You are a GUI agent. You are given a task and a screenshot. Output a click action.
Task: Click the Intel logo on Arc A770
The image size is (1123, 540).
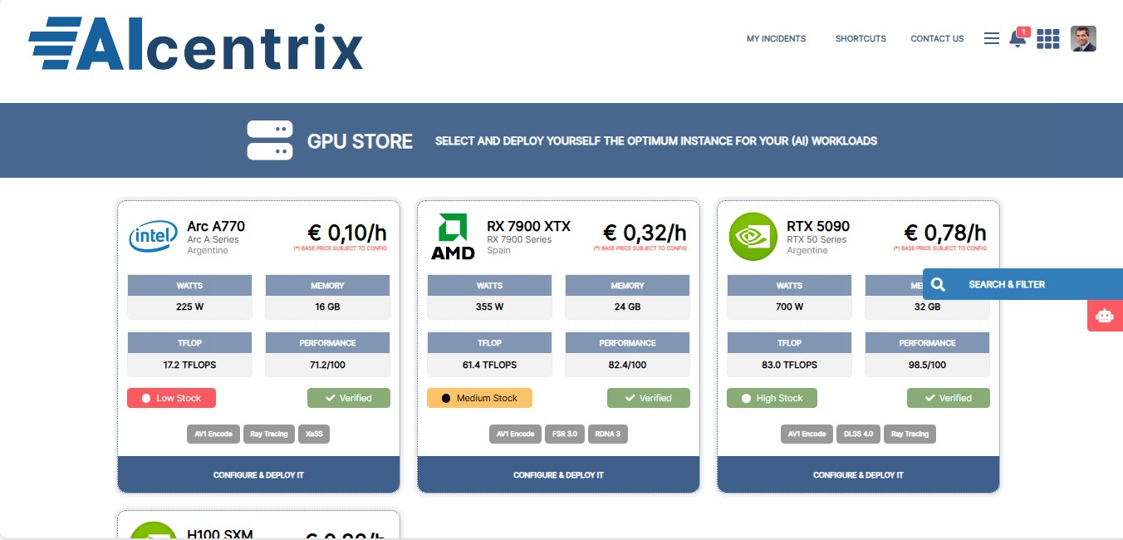click(x=154, y=237)
